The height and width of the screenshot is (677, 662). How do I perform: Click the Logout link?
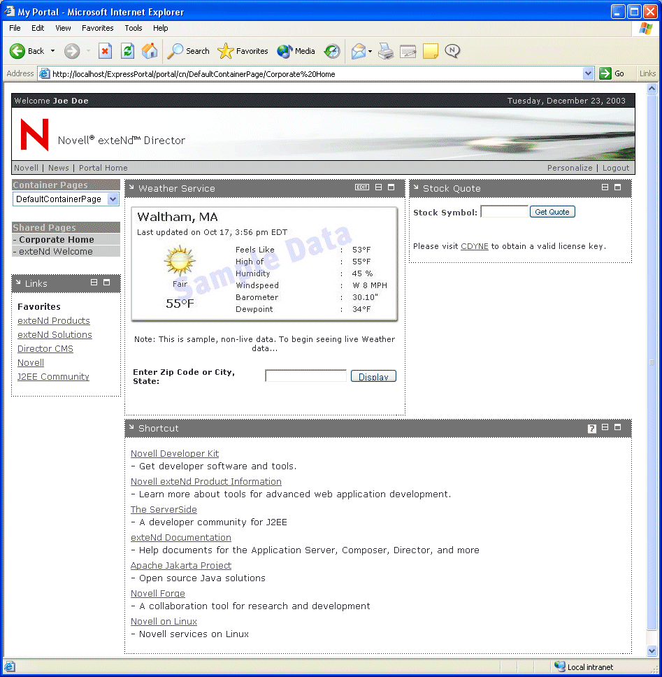point(616,168)
